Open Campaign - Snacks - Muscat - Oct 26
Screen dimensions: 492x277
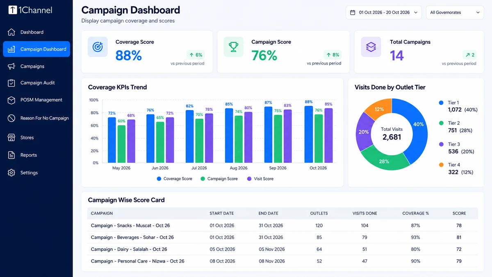click(x=130, y=225)
